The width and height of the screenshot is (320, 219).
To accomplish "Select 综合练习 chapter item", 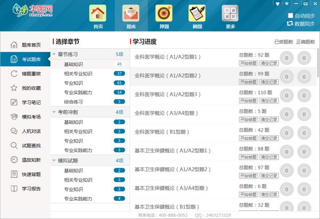I will pyautogui.click(x=90, y=101).
